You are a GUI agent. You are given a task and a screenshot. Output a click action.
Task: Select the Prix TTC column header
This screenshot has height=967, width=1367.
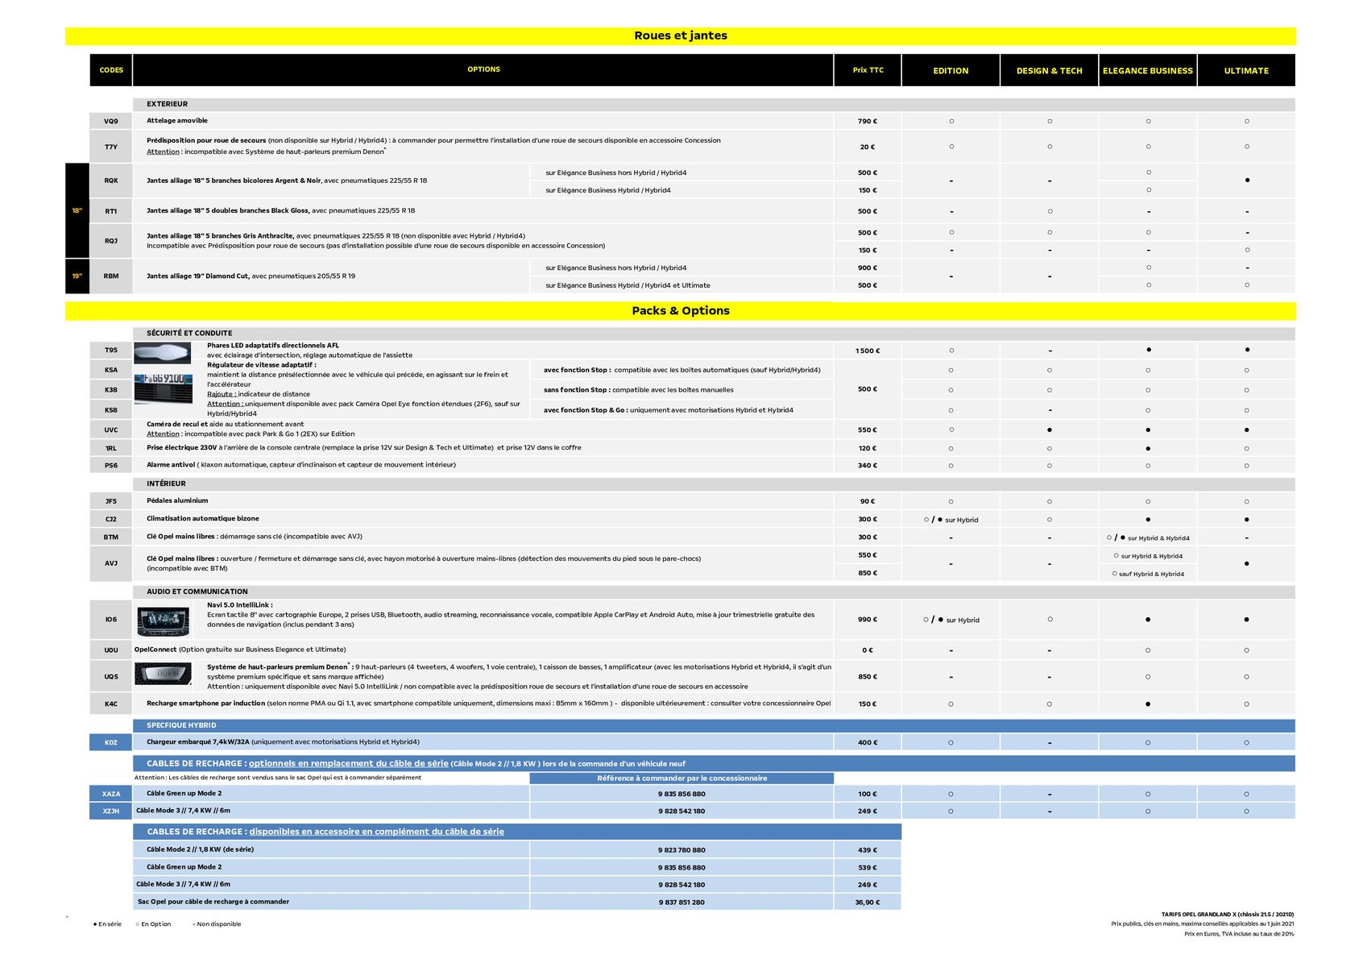[x=868, y=70]
